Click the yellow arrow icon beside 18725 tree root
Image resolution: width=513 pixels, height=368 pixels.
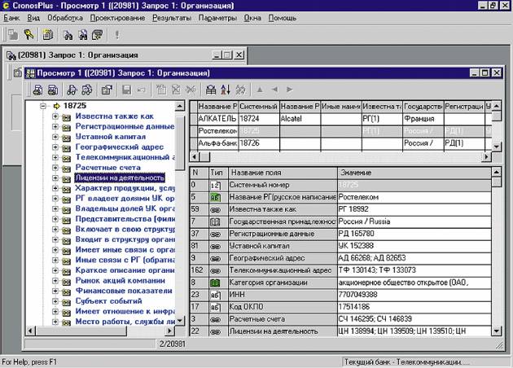point(57,106)
